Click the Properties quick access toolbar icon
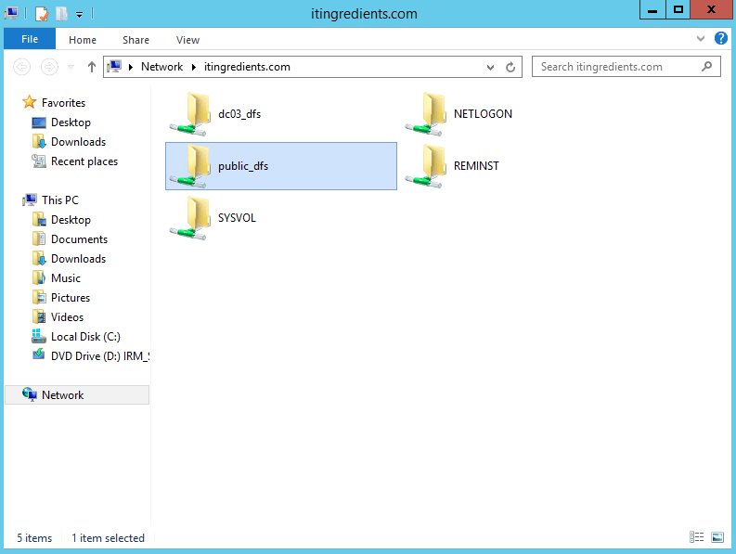This screenshot has width=736, height=554. point(42,14)
